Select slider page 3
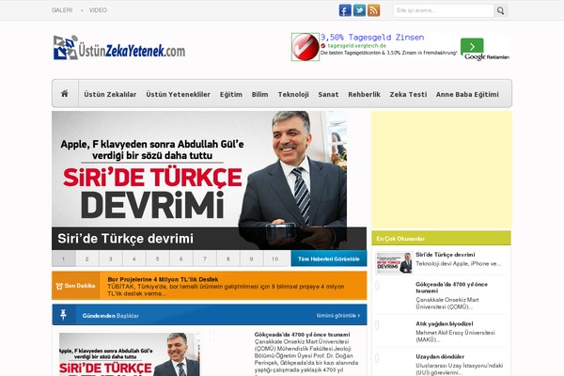 pos(110,258)
